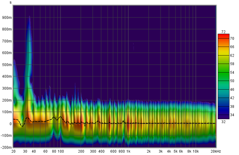Click the 400m vertical axis label
239x155 pixels.
pos(7,77)
